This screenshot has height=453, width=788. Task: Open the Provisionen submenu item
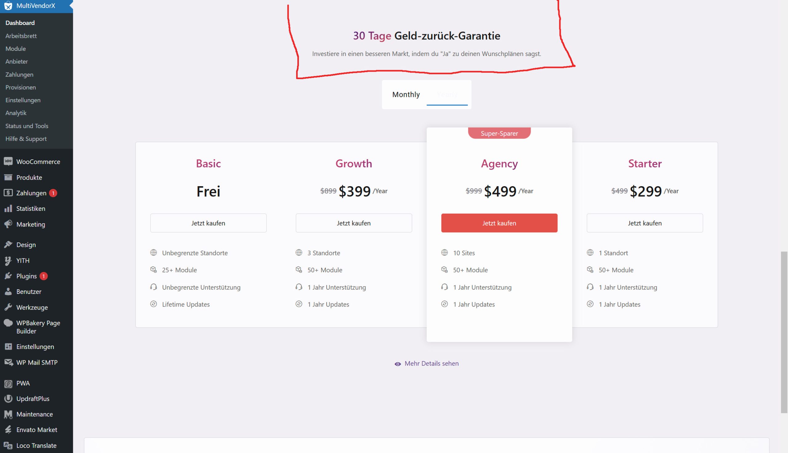tap(21, 87)
